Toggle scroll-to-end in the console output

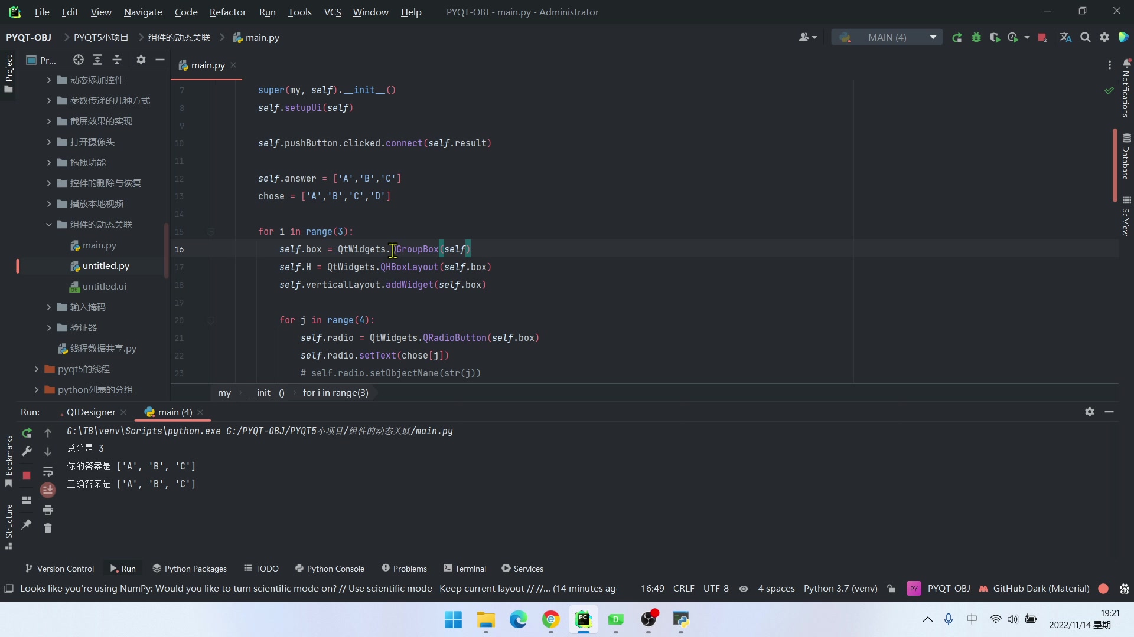48,490
